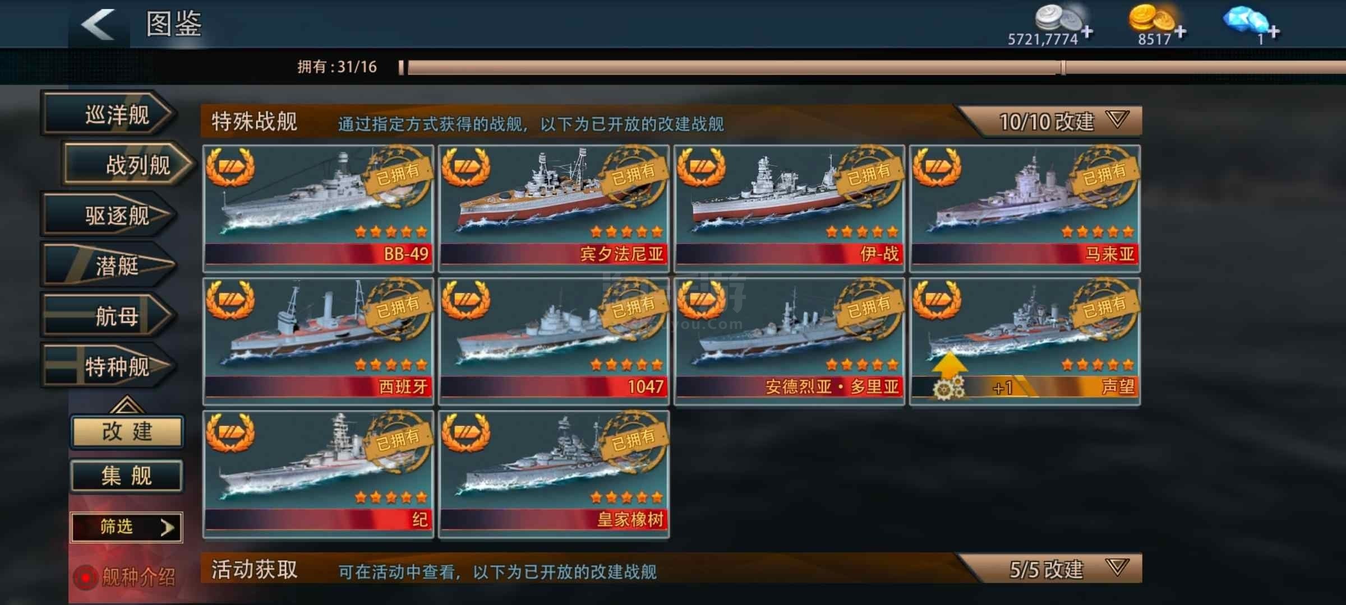Add silver coins with plus icon
This screenshot has height=605, width=1346.
click(x=1087, y=32)
